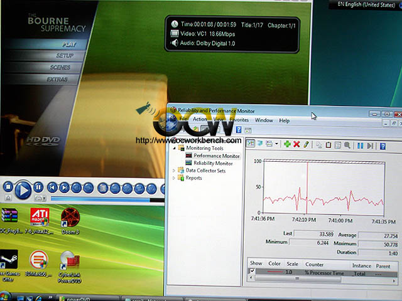Click PowerDVD taskbar button

click(x=89, y=299)
